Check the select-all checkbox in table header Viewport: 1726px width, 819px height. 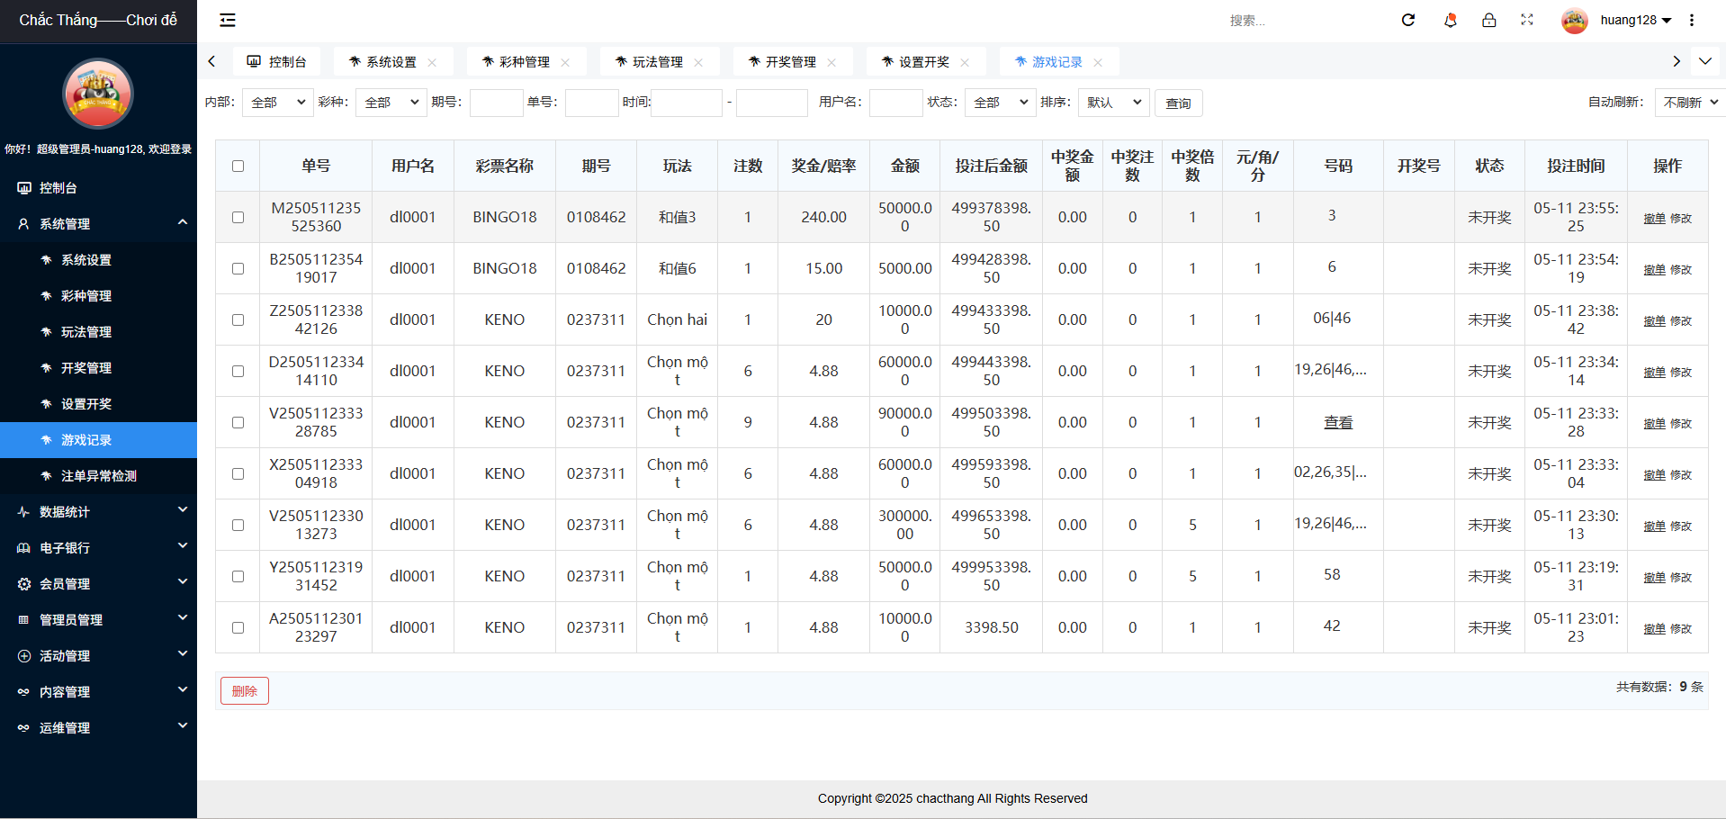click(238, 166)
